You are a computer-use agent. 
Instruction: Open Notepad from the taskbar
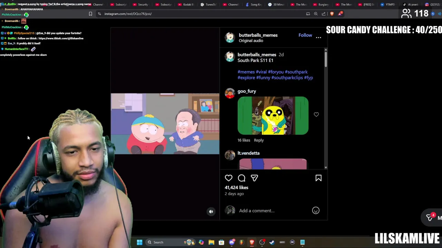[x=302, y=242]
